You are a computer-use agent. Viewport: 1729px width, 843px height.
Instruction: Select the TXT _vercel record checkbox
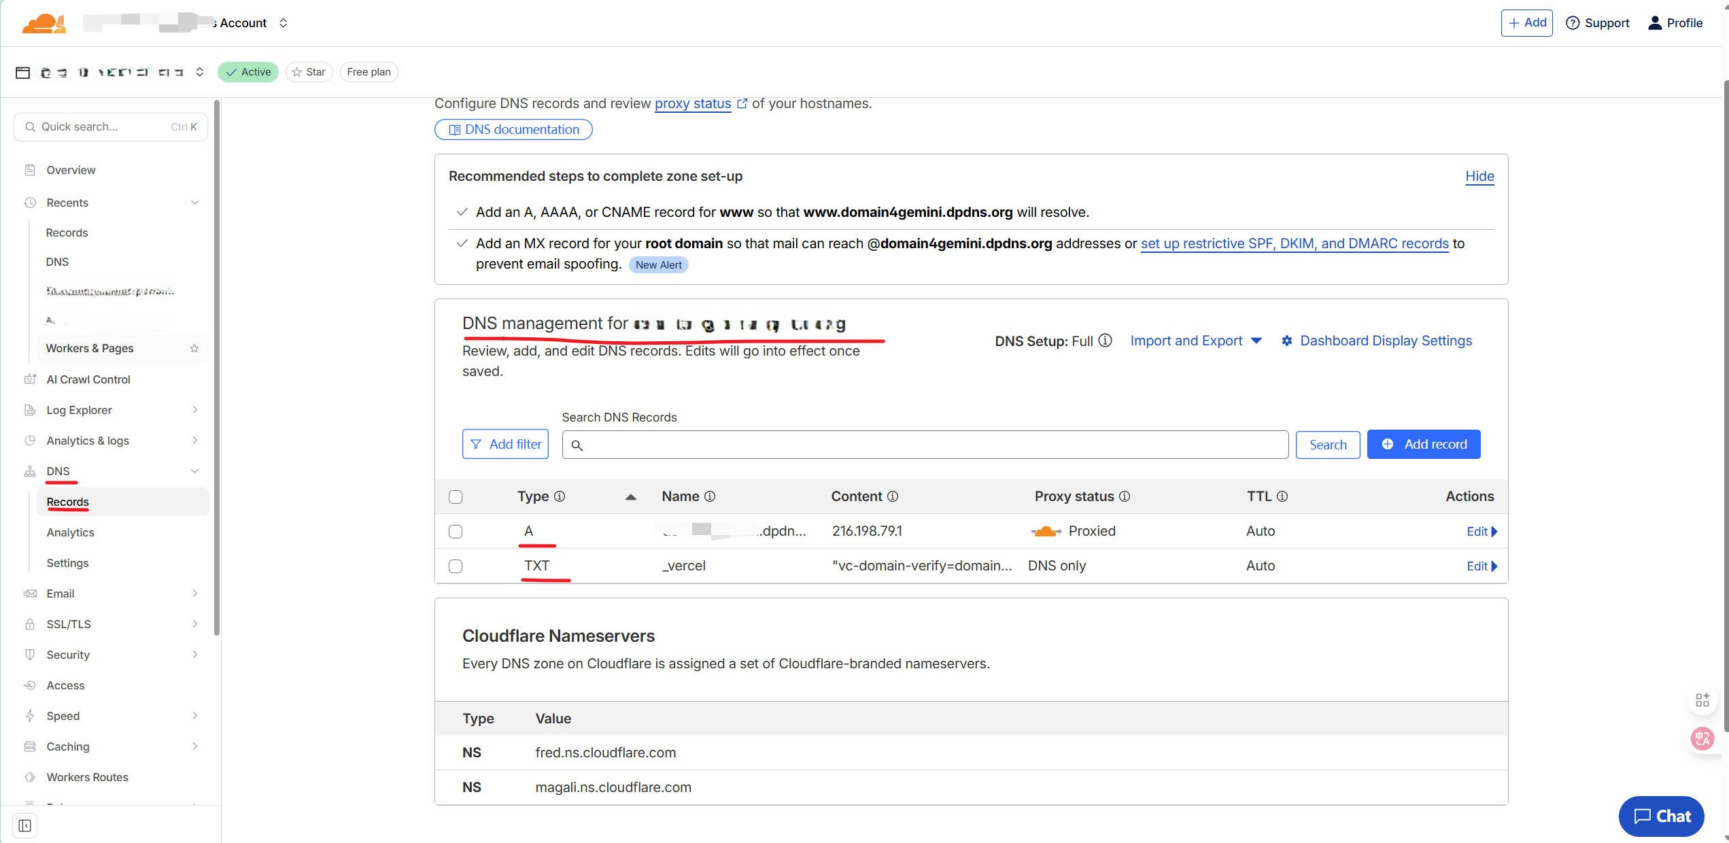(456, 566)
